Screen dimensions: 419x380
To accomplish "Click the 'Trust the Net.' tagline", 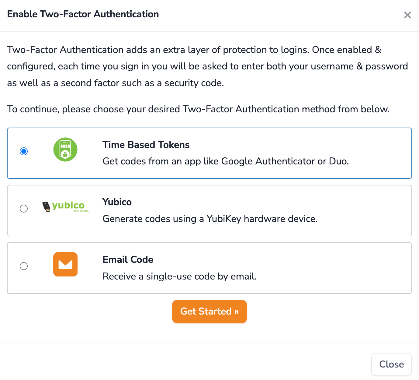I will (x=81, y=211).
